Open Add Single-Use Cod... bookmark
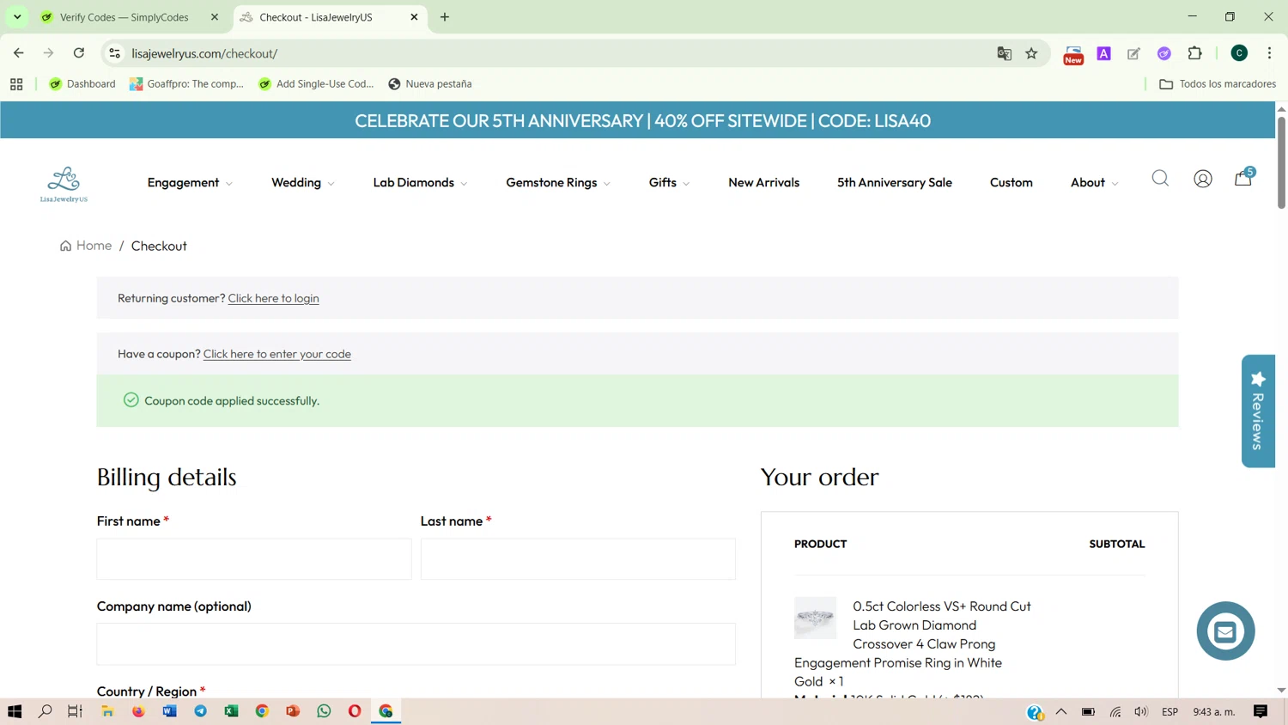 (x=316, y=84)
